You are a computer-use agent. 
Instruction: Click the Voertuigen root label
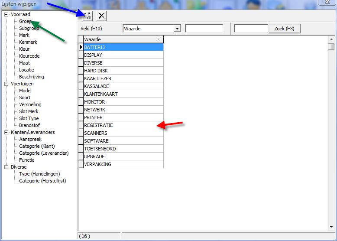[22, 84]
